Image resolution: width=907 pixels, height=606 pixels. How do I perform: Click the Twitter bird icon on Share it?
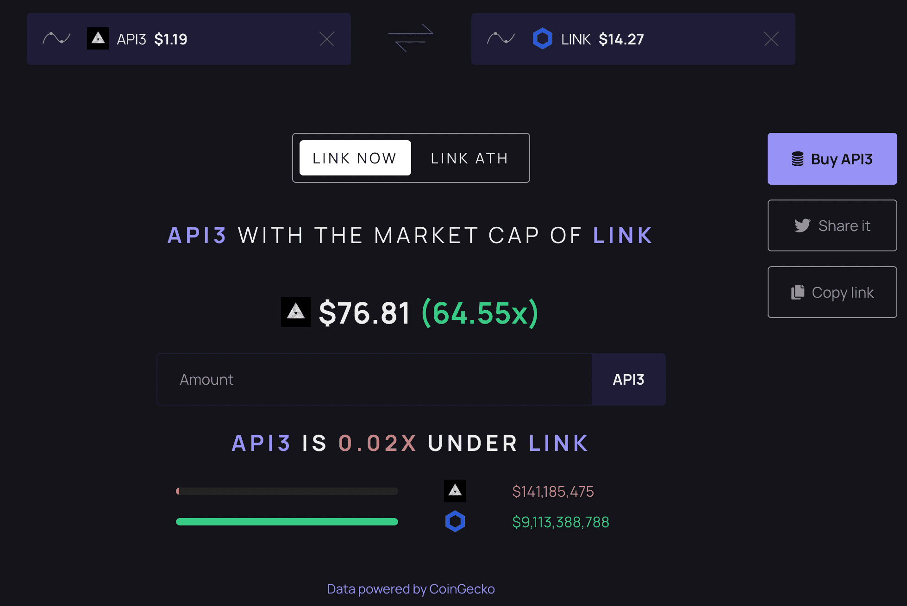pos(803,225)
